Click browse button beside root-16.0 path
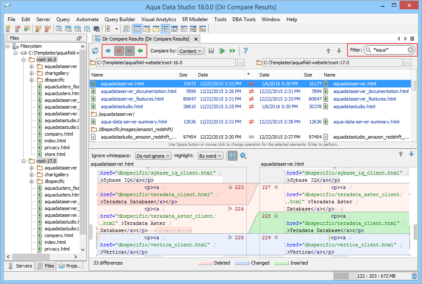The image size is (422, 284). [240, 63]
